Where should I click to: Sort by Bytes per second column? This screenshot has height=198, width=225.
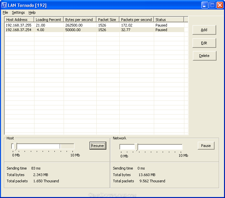80,20
